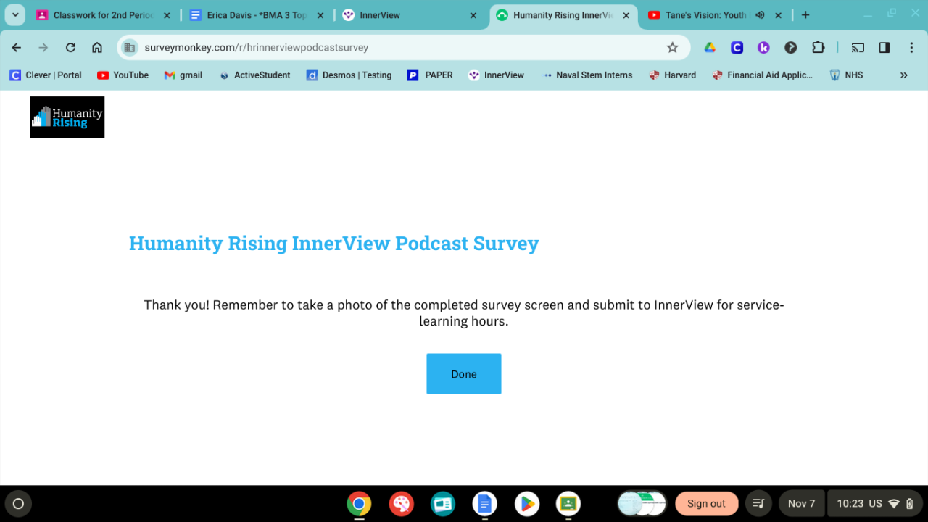The height and width of the screenshot is (522, 928).
Task: Close the Erica Davis document tab
Action: [320, 15]
